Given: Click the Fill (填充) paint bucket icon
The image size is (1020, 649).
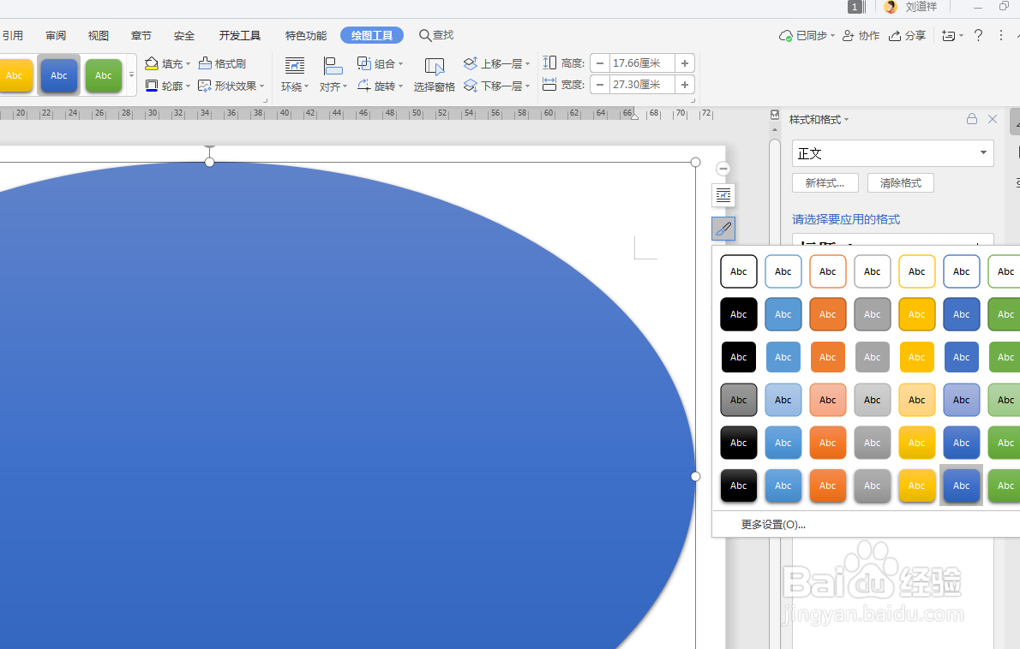Looking at the screenshot, I should click(x=152, y=63).
